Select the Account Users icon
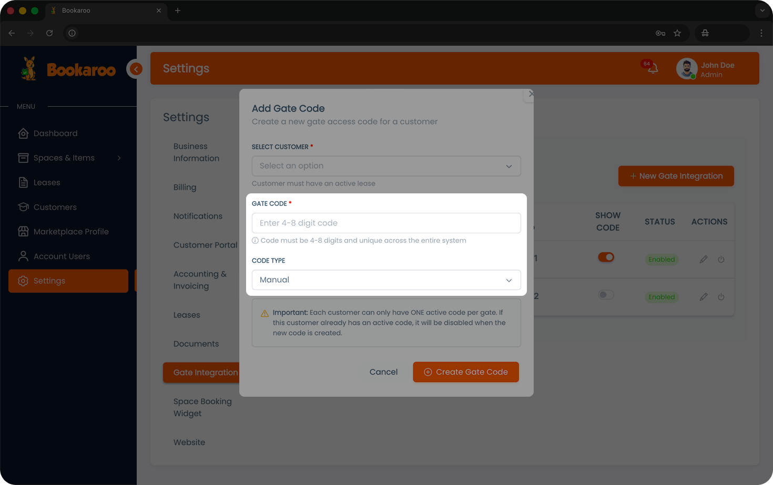773x485 pixels. tap(23, 256)
